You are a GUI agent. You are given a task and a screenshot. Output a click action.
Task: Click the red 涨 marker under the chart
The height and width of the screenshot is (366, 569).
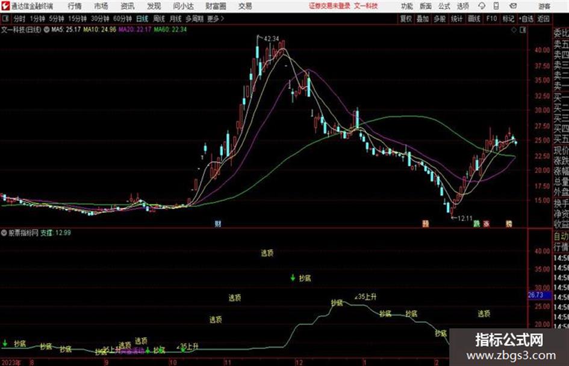point(487,224)
